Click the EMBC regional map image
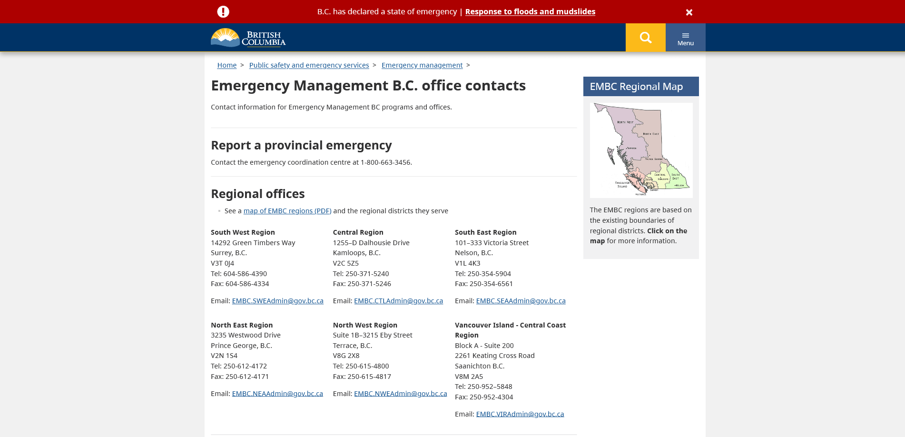 [641, 150]
